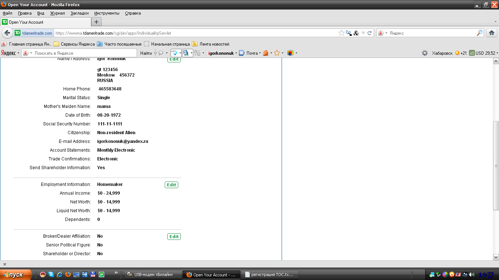Click the Non-resident Alien citizenship value

coord(116,133)
